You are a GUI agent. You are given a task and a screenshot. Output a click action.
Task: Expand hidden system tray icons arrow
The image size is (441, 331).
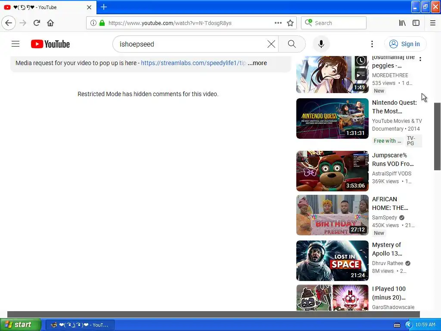click(408, 325)
